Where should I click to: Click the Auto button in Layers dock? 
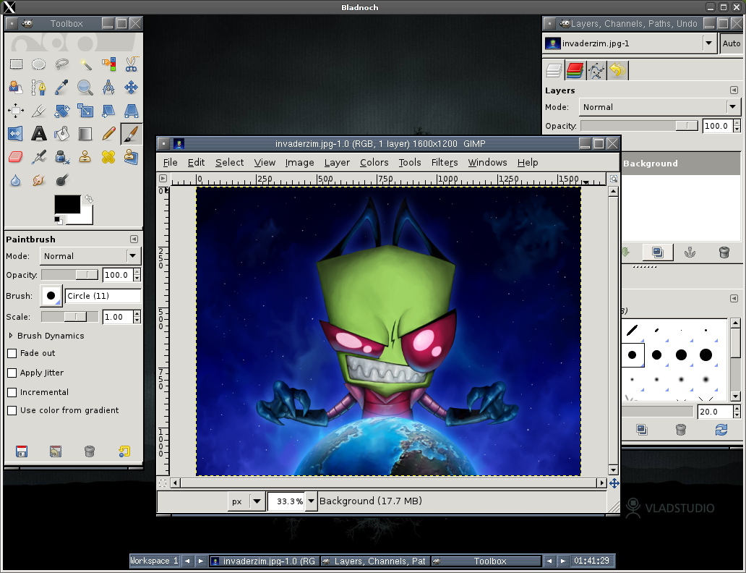tap(731, 43)
